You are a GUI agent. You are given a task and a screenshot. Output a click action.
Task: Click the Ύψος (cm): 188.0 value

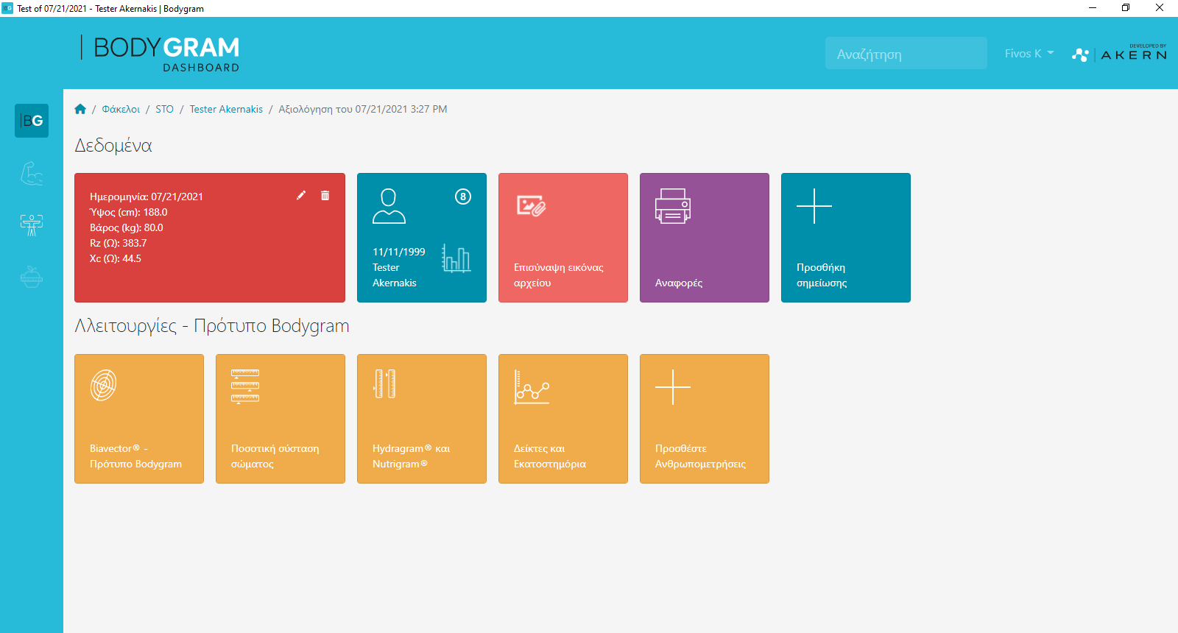tap(129, 212)
